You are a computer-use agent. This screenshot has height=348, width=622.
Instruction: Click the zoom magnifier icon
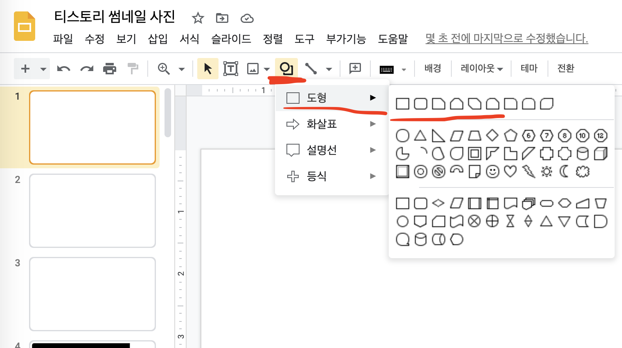164,69
